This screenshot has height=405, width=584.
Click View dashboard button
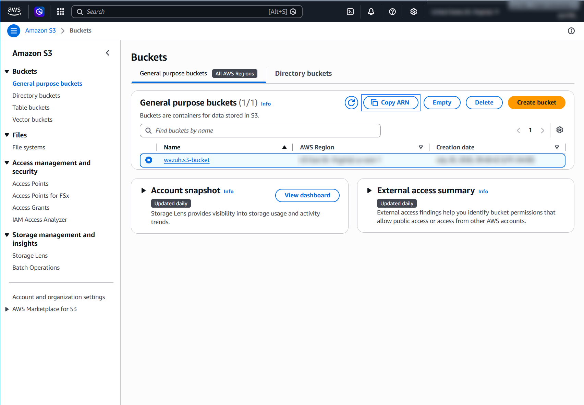[307, 195]
